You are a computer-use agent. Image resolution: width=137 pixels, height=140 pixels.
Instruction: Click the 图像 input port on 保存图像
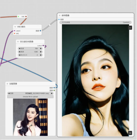tap(59, 19)
